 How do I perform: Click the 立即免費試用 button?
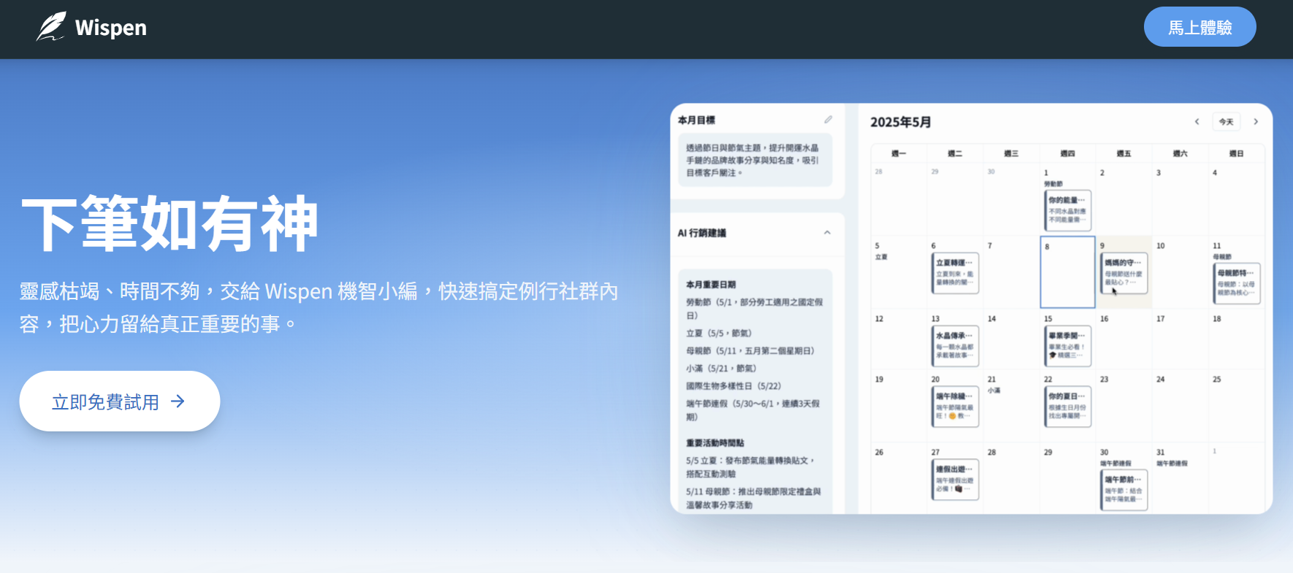point(120,401)
